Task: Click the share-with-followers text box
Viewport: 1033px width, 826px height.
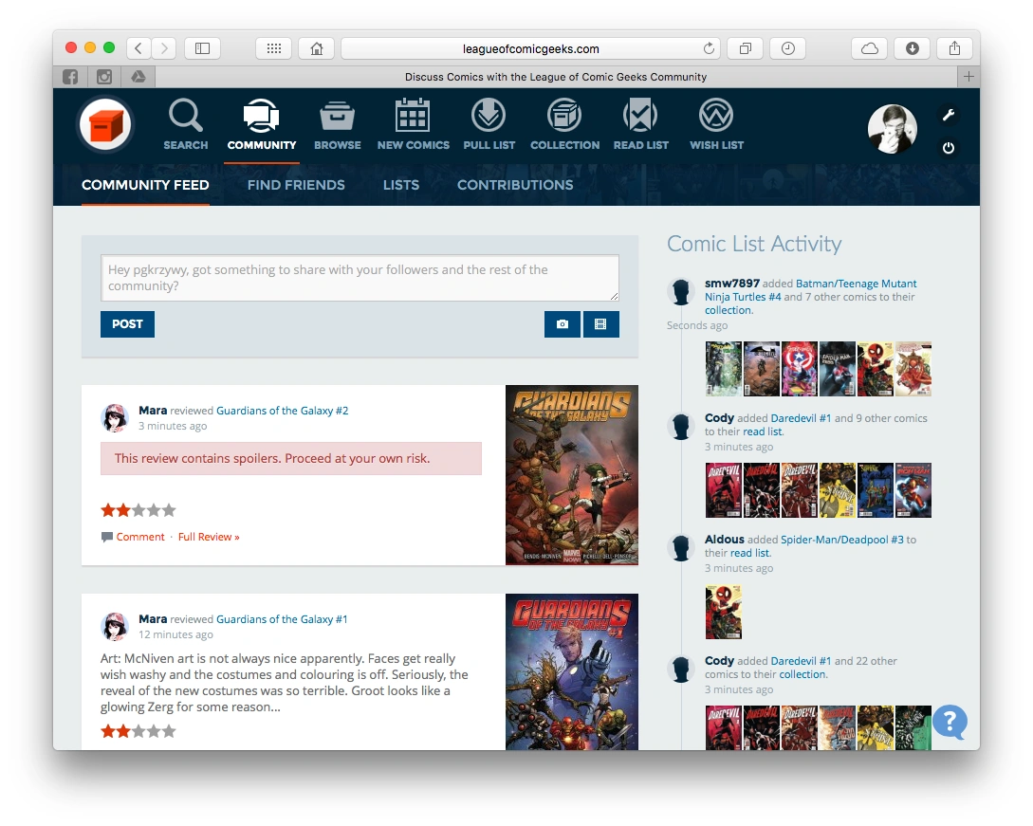Action: [360, 277]
